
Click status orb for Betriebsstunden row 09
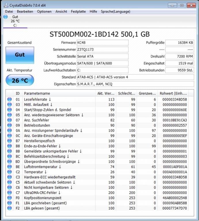(x=10, y=125)
